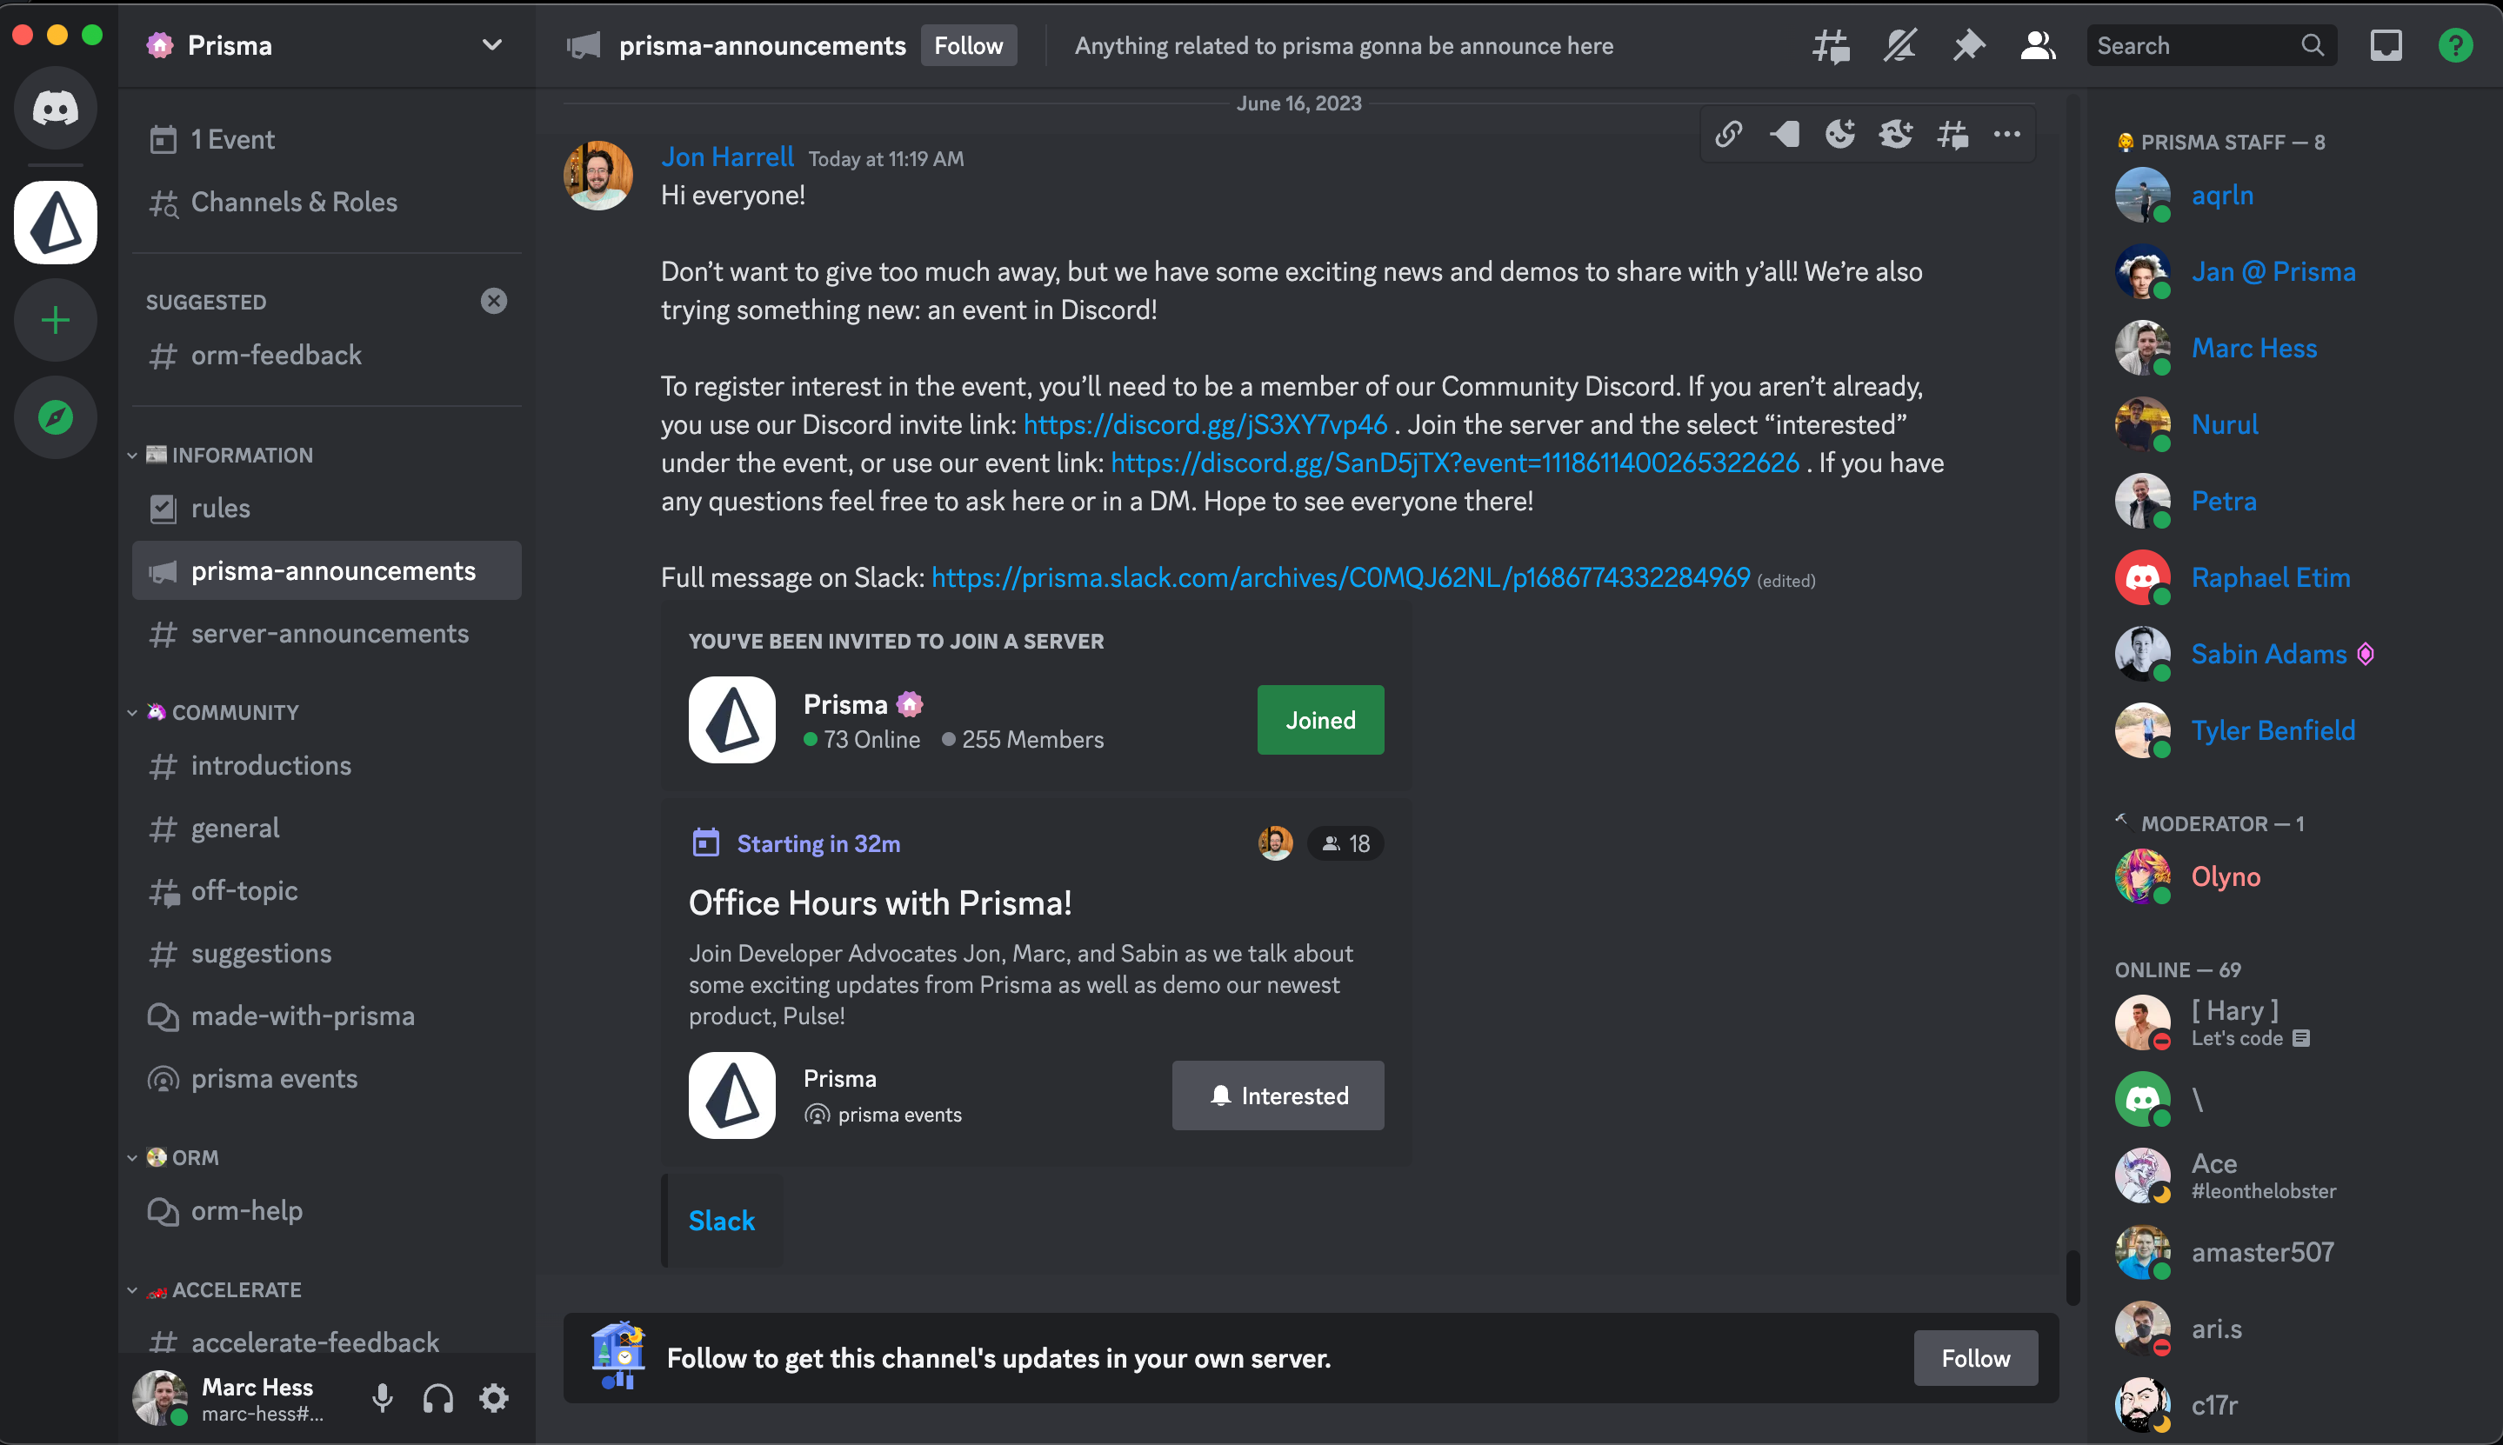Open User Settings gear icon
Viewport: 2503px width, 1445px height.
click(493, 1397)
